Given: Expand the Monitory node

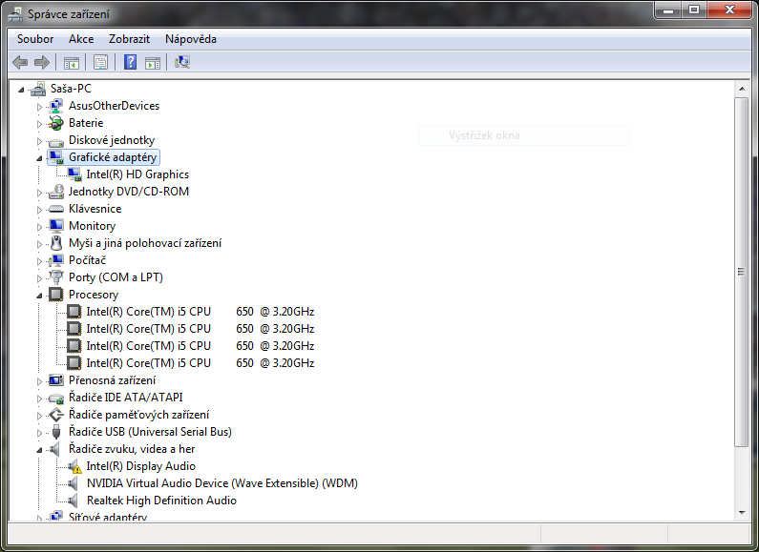Looking at the screenshot, I should [x=40, y=227].
